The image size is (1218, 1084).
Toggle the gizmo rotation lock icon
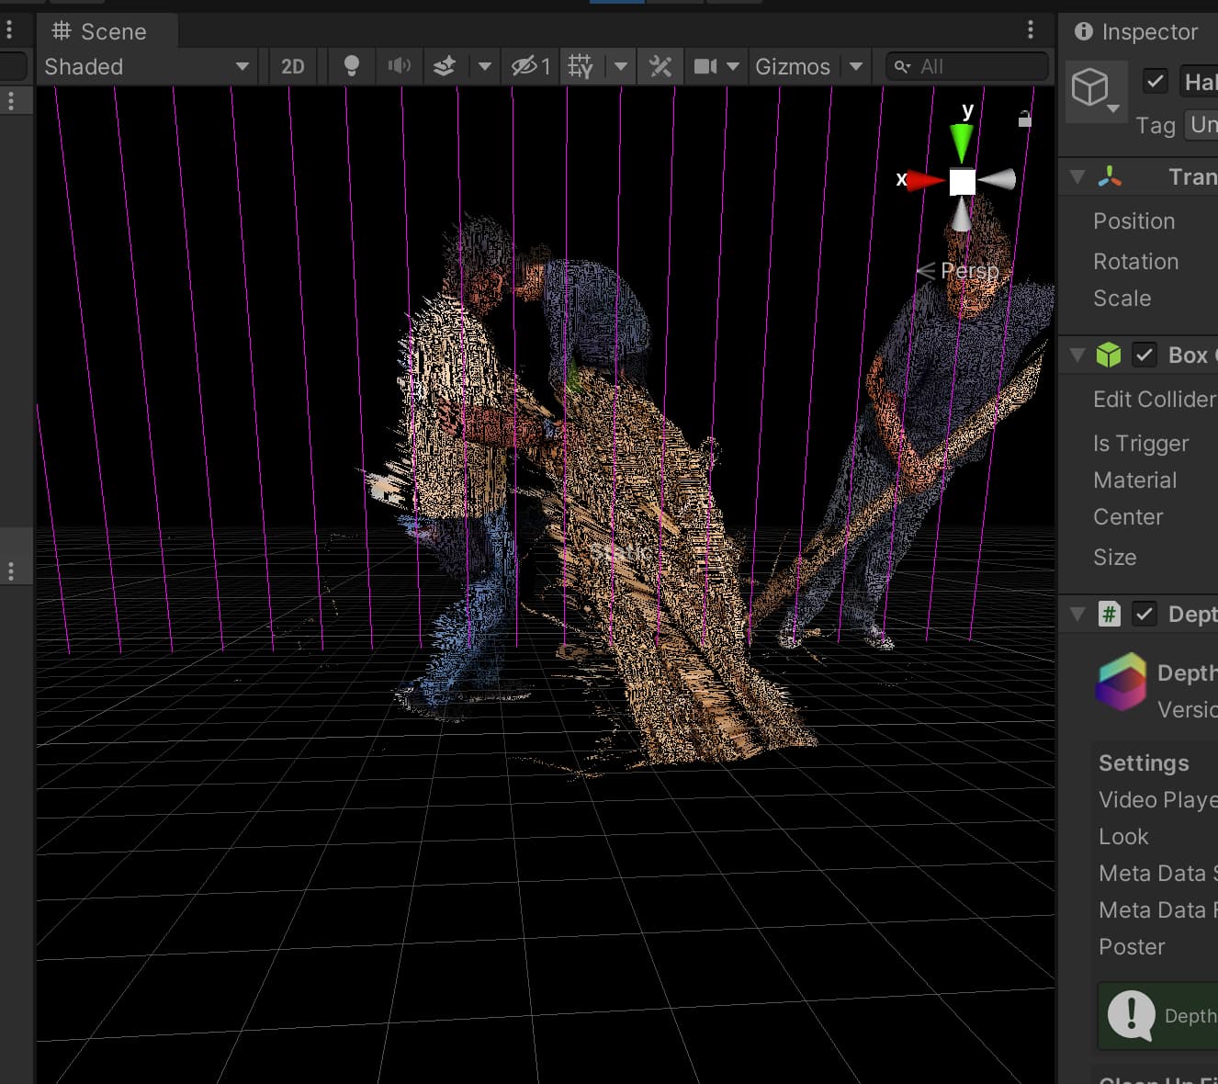coord(1024,119)
